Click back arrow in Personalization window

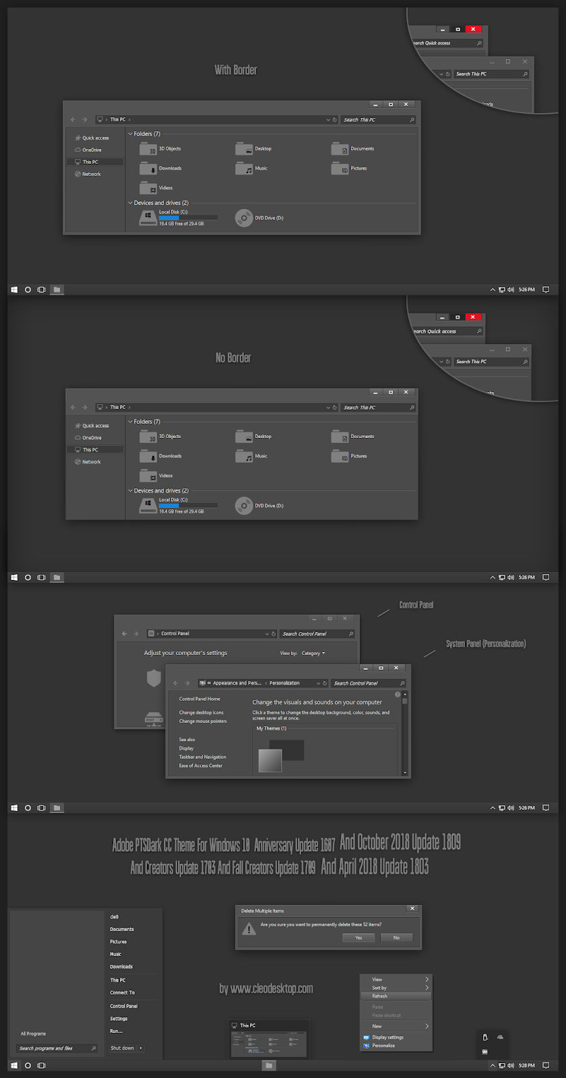click(177, 683)
